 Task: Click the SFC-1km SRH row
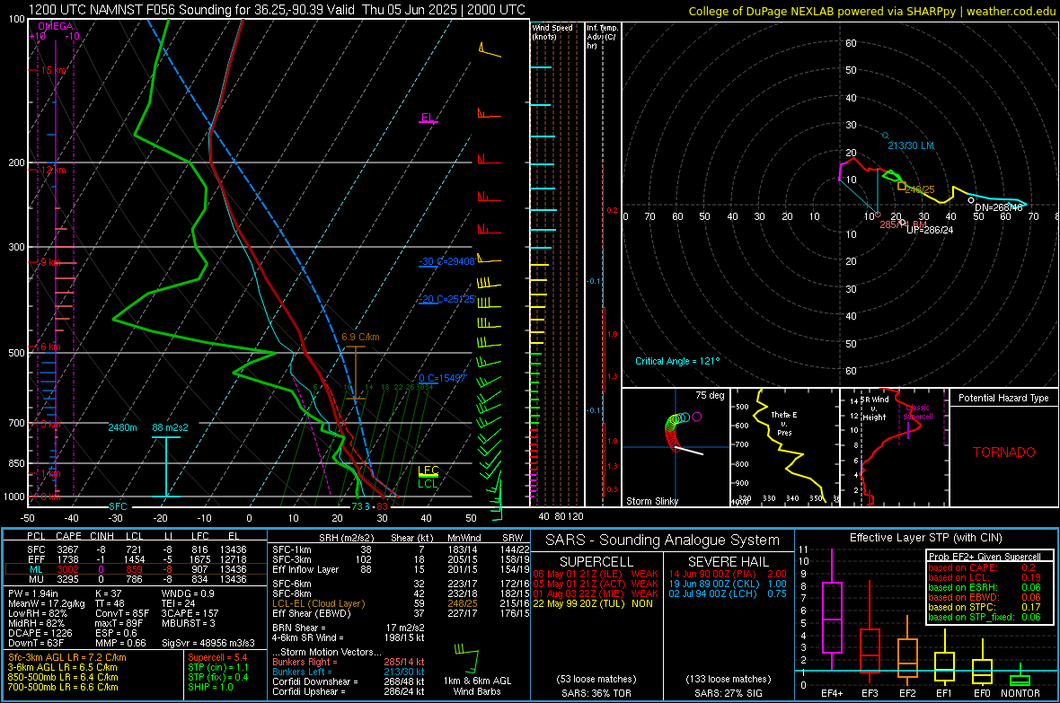tap(401, 549)
